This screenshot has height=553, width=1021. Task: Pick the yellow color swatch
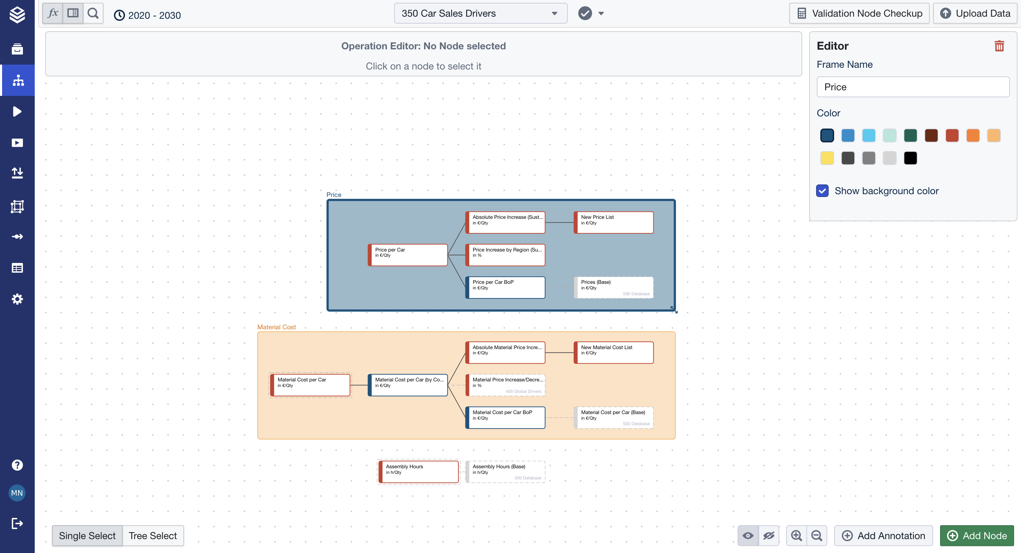[x=827, y=158]
